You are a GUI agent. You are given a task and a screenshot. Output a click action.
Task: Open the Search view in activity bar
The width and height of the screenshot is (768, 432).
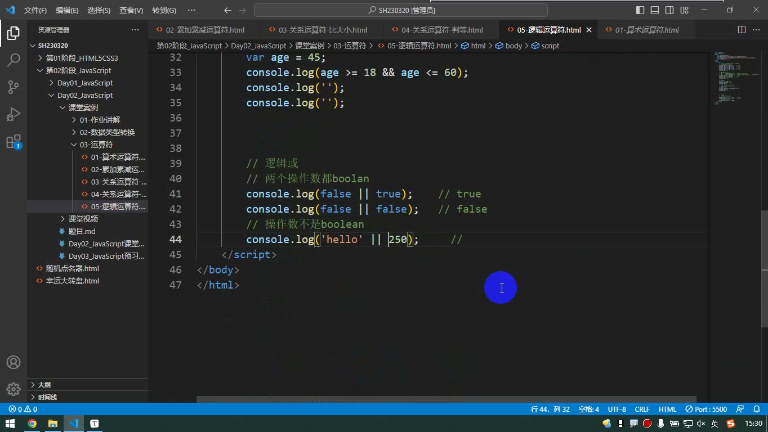coord(14,60)
